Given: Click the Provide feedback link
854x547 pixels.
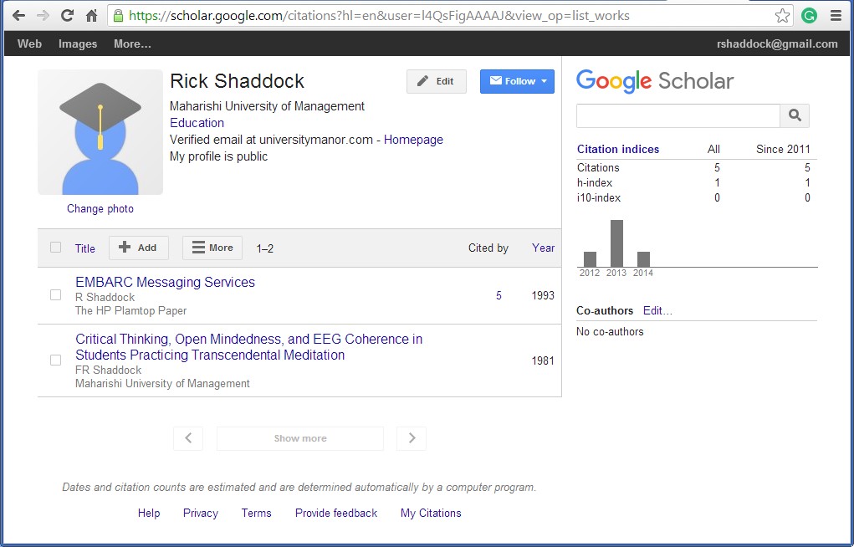Looking at the screenshot, I should [x=336, y=514].
